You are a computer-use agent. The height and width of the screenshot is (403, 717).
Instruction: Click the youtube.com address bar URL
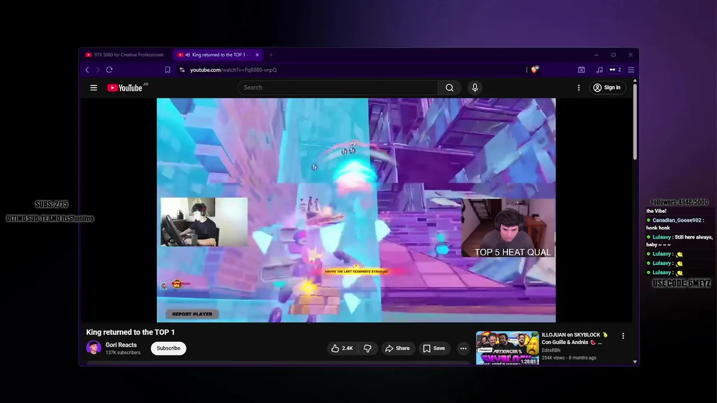point(233,70)
